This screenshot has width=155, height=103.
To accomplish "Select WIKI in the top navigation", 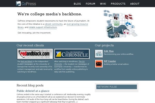I will [103, 4].
